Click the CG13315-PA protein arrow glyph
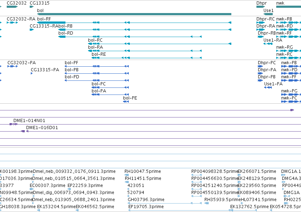 click(32, 73)
